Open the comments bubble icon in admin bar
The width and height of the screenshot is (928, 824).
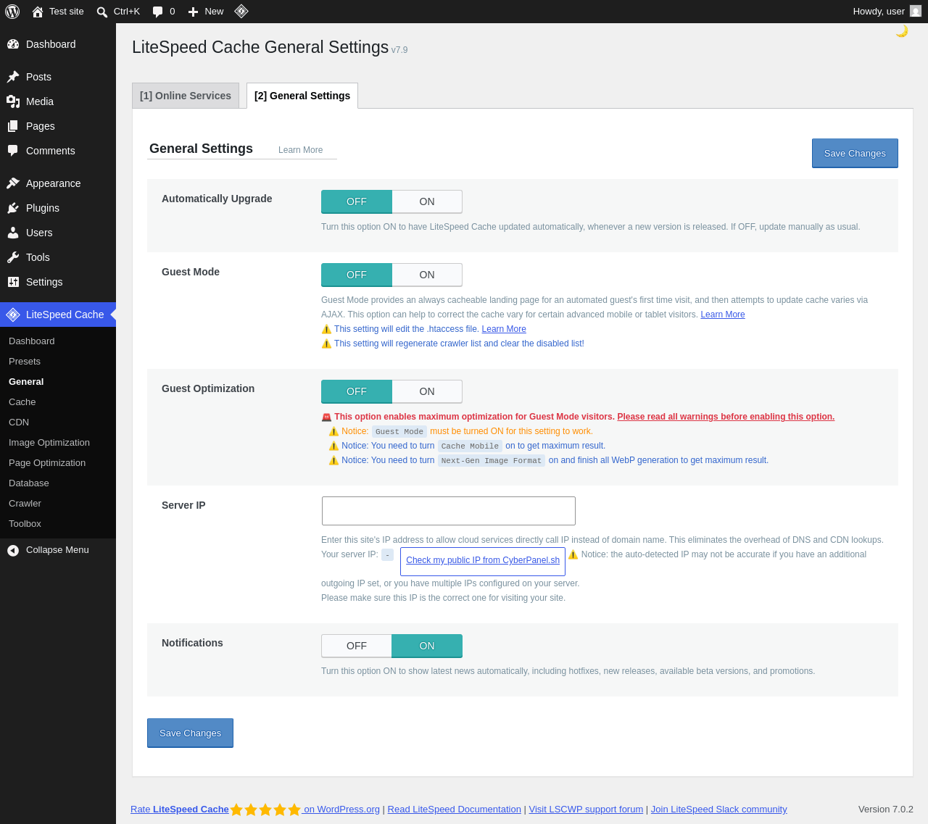click(x=157, y=12)
